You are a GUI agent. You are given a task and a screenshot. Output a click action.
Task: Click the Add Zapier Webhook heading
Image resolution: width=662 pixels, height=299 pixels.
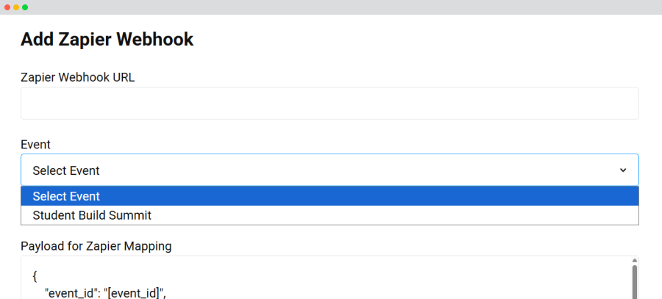[x=107, y=40]
